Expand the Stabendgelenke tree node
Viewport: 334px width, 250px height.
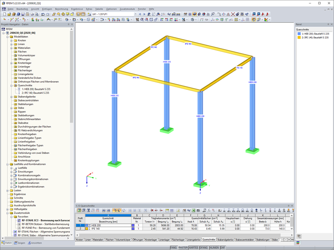pyautogui.click(x=11, y=97)
